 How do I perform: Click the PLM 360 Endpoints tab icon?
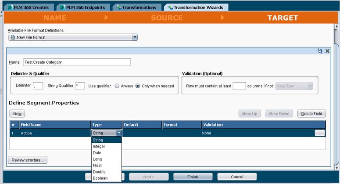63,7
